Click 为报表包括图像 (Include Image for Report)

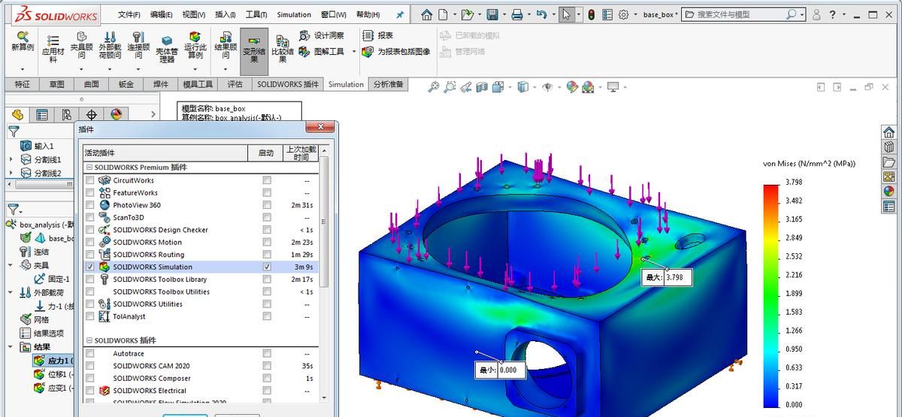coord(396,52)
